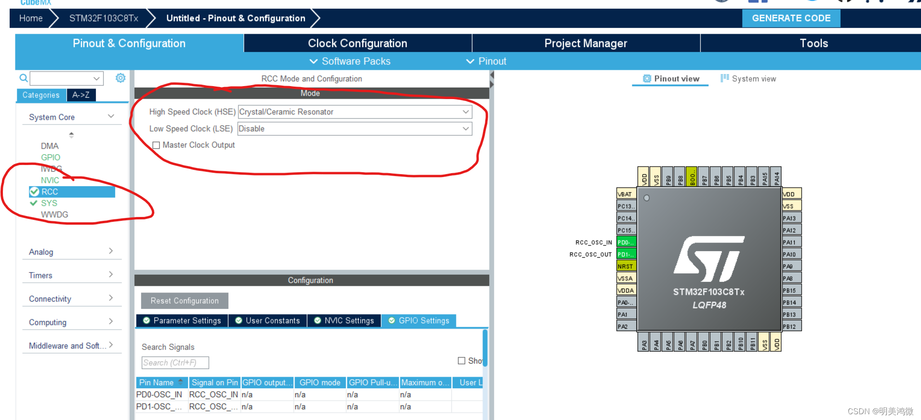Select the PA10 pin on the chip
This screenshot has height=420, width=921.
792,254
